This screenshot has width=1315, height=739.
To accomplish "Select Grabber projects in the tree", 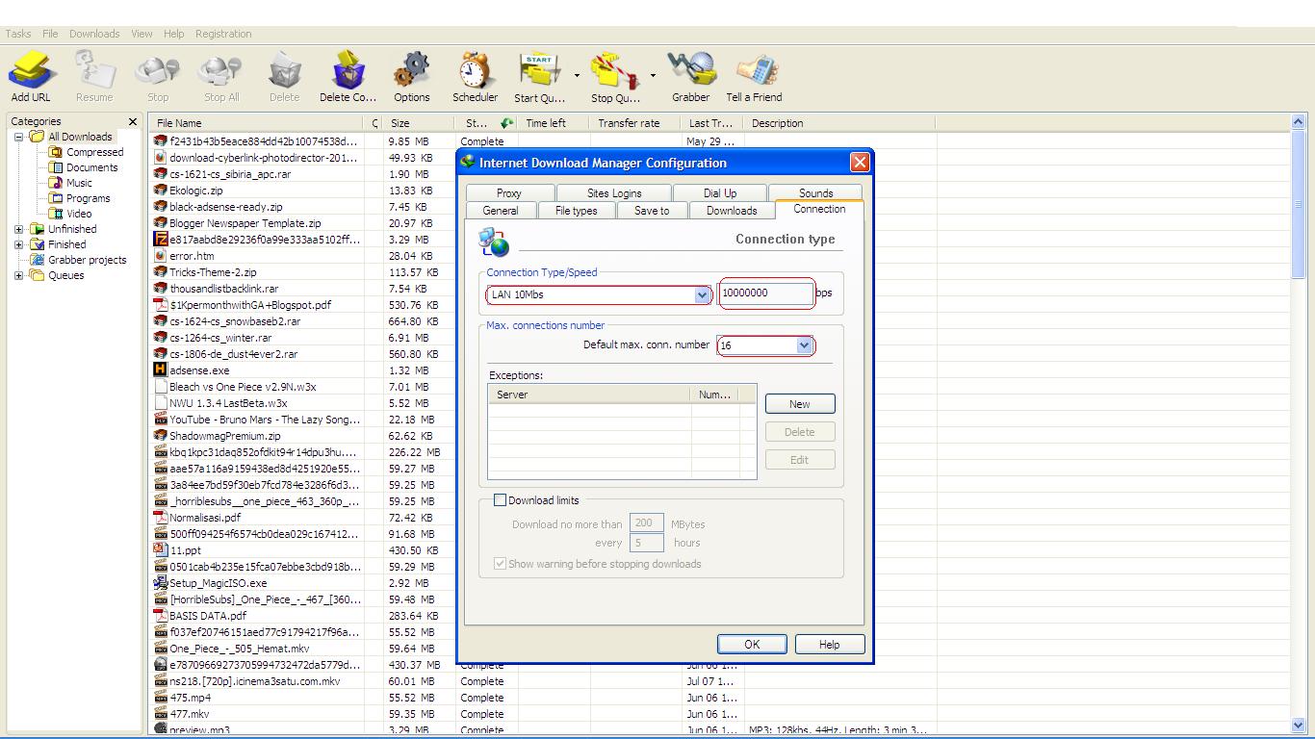I will [x=87, y=260].
